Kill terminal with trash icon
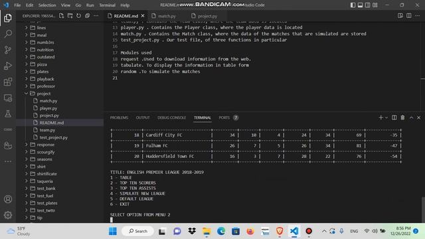 point(403,118)
